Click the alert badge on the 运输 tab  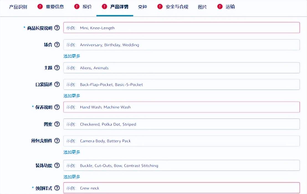(219, 7)
